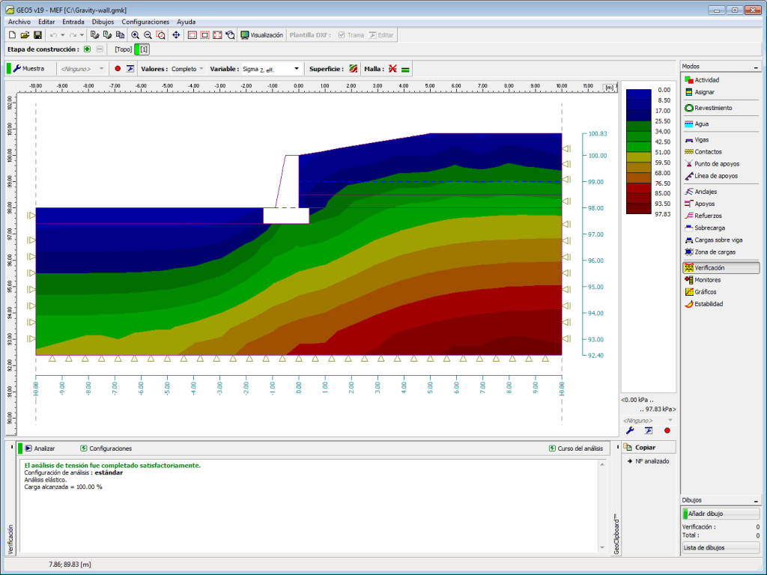Open the Estabilidad mode
The height and width of the screenshot is (575, 767).
(x=708, y=304)
